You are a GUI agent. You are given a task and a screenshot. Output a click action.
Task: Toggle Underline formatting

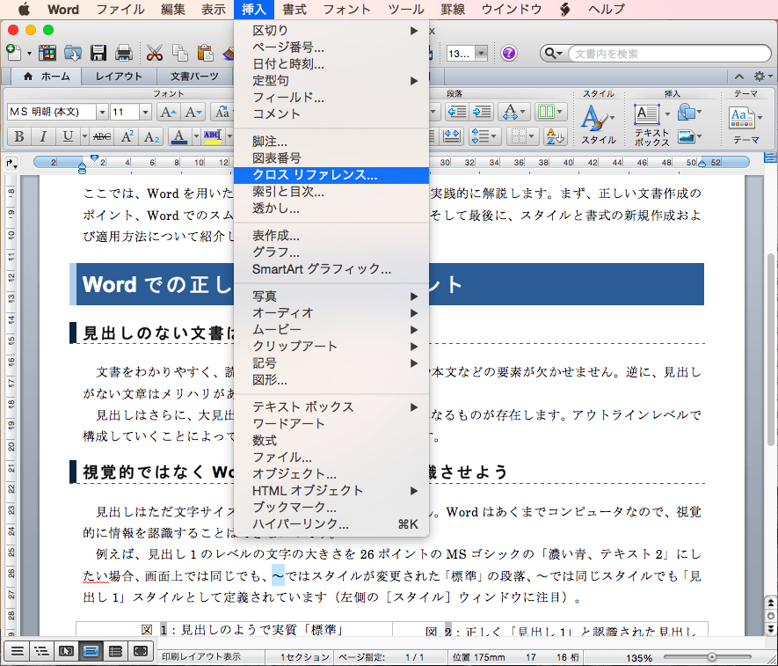click(68, 136)
